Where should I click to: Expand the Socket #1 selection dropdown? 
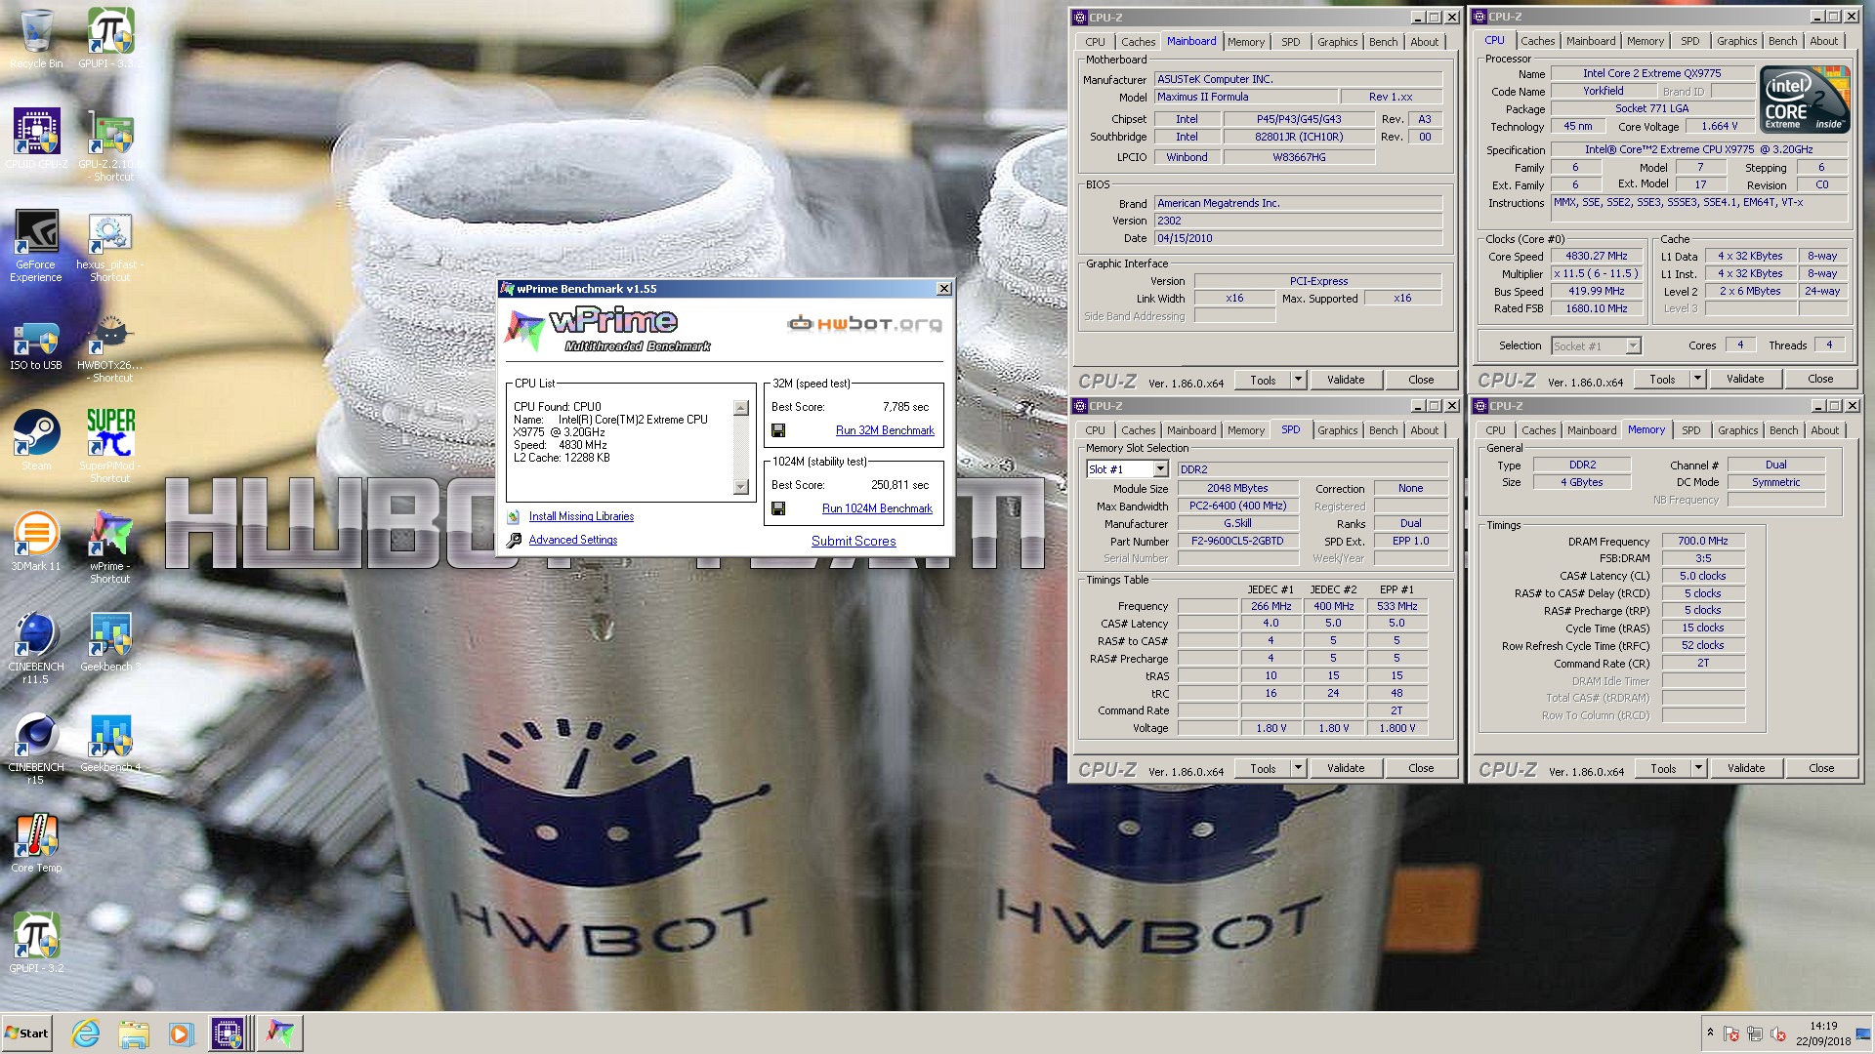point(1633,346)
